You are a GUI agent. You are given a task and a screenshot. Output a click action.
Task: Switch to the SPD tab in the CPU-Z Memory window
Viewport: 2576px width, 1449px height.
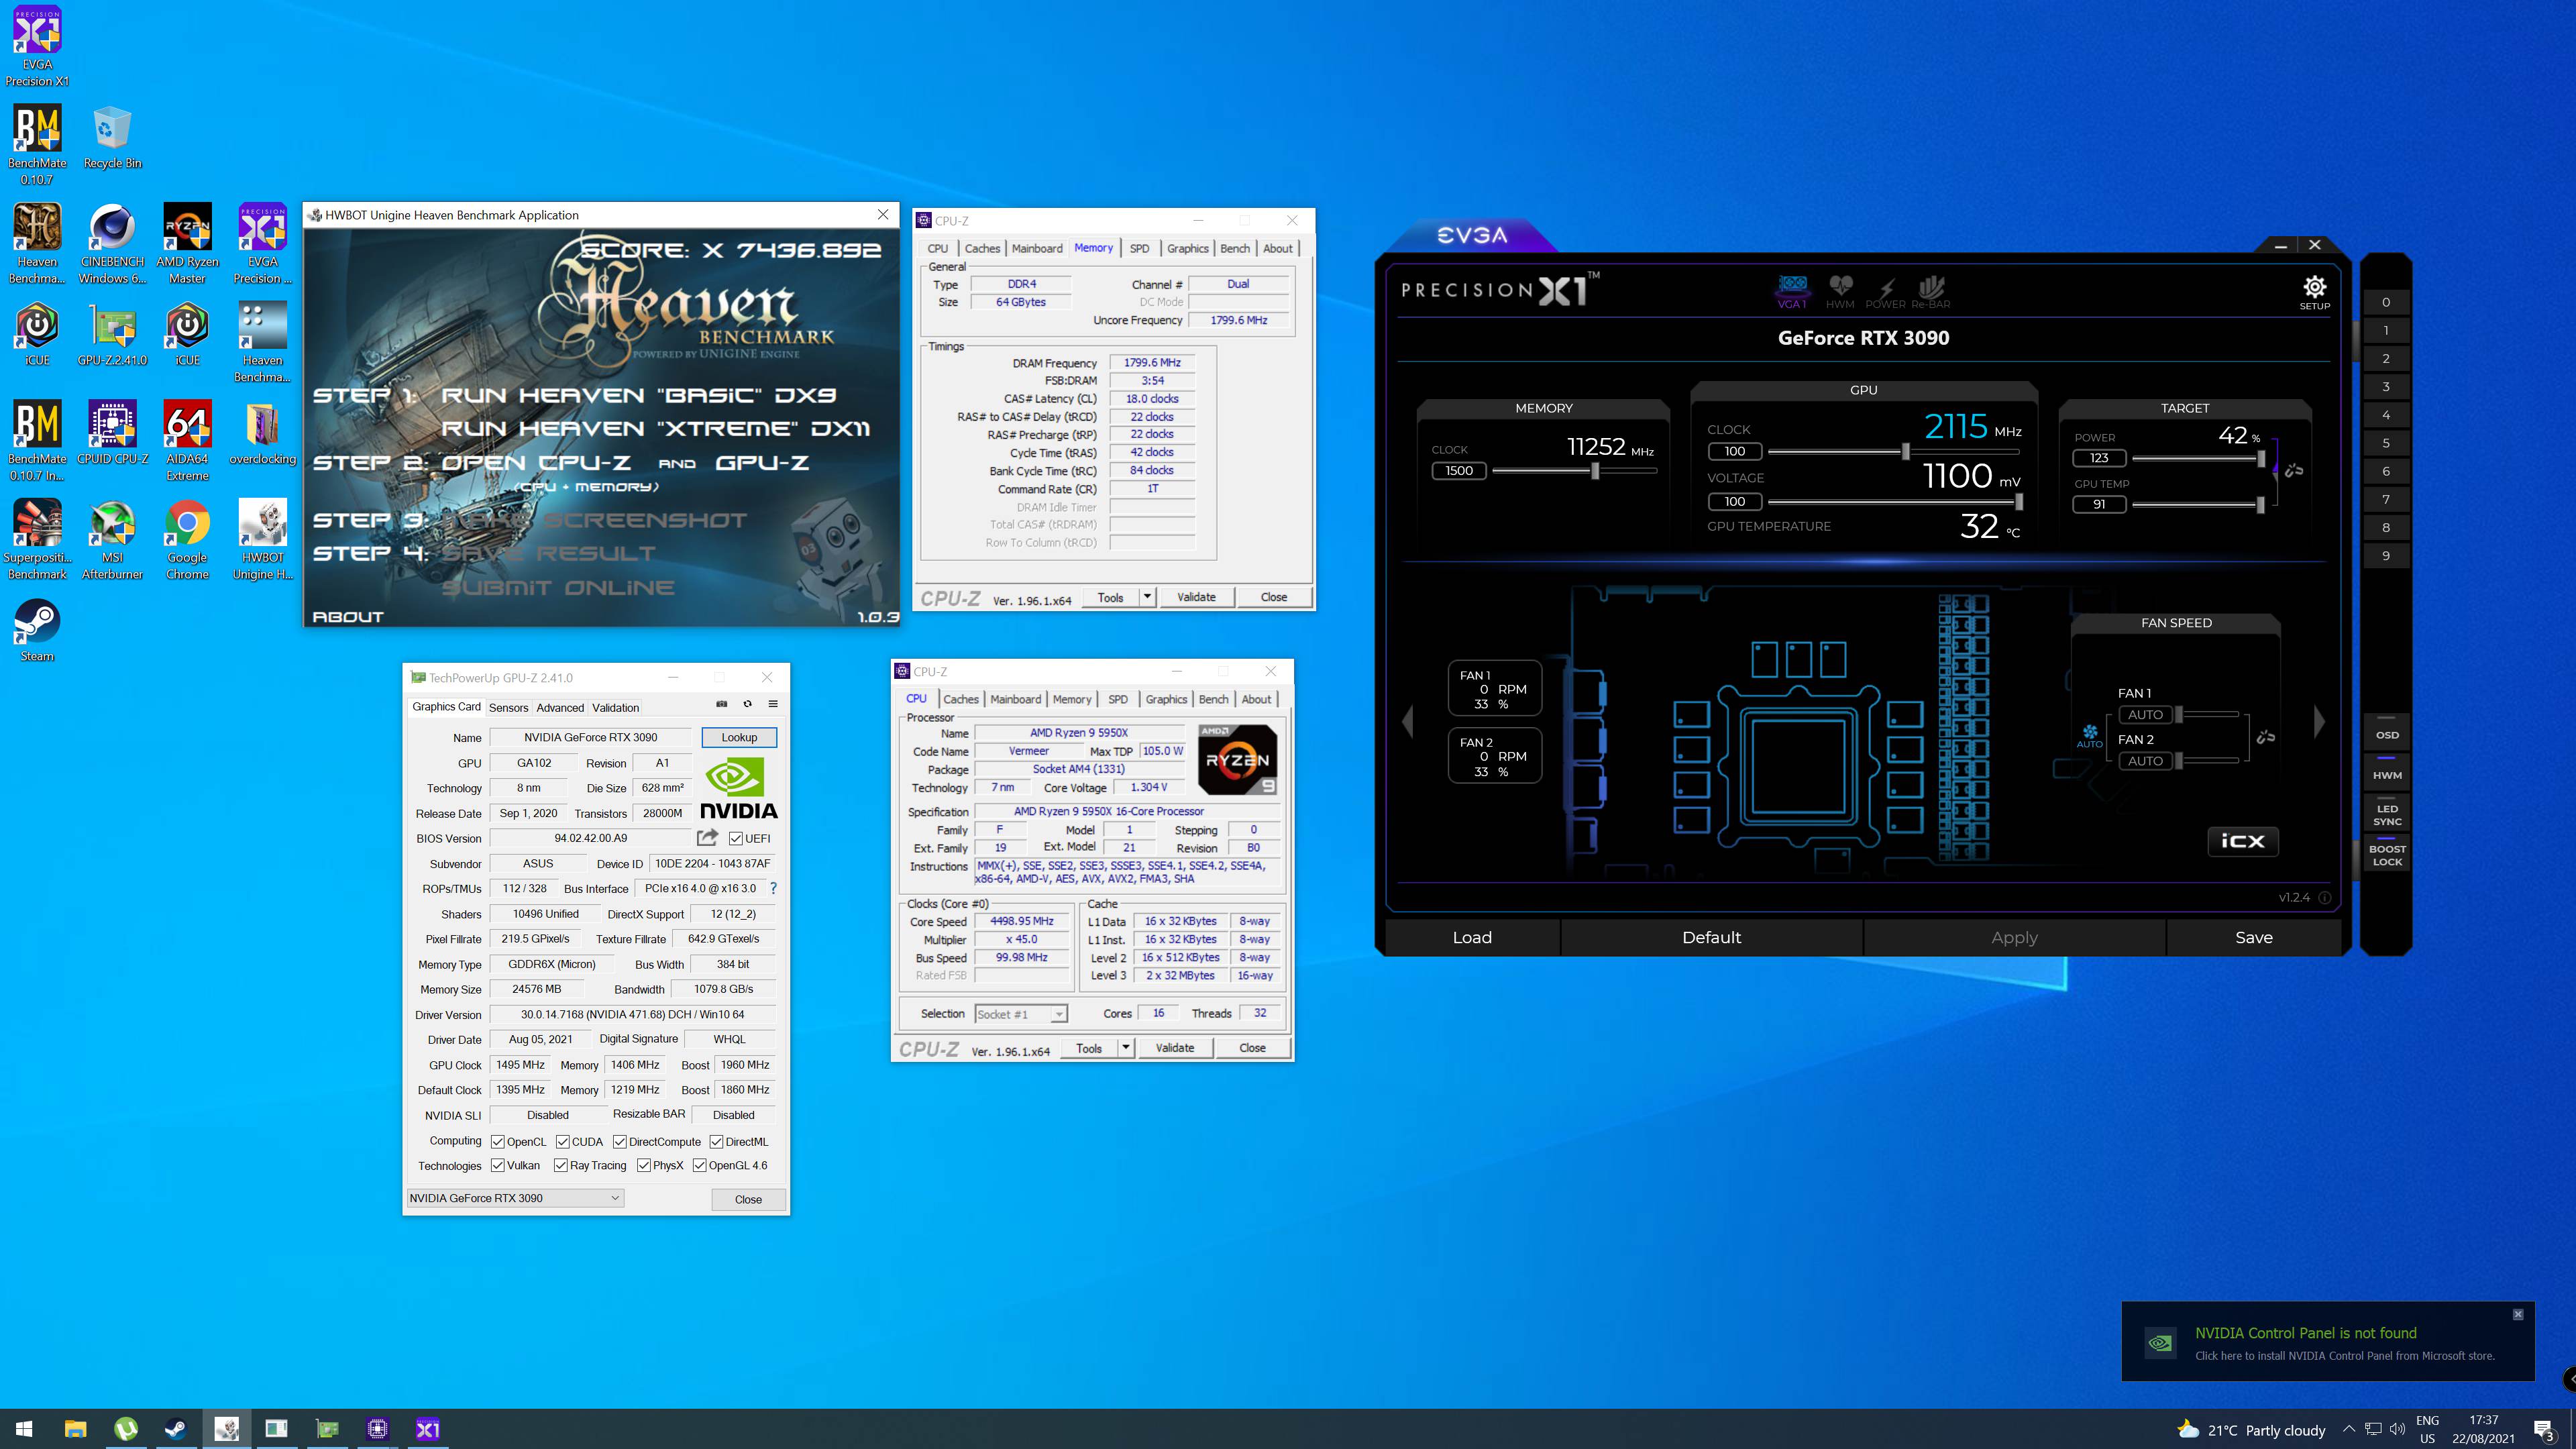[x=1139, y=248]
